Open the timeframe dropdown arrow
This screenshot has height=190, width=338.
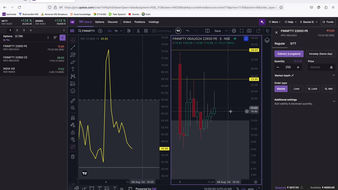[x=121, y=31]
